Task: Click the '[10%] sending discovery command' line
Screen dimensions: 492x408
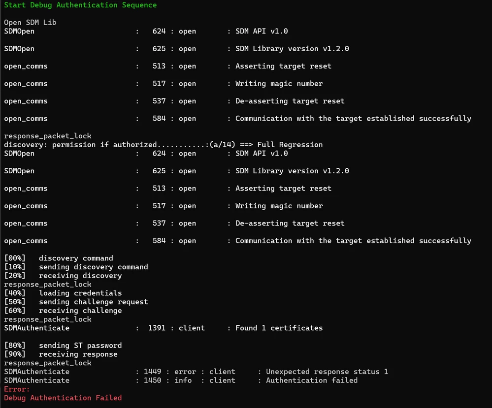Action: click(x=76, y=267)
